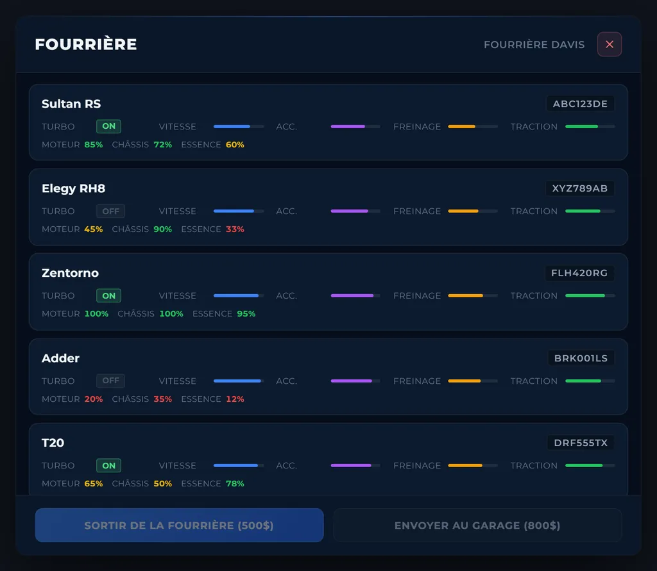
Task: Toggle the T20 turbo ON badge
Action: point(108,466)
